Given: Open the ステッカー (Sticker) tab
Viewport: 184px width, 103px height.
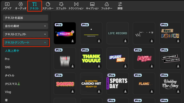Looking at the screenshot, I should pos(48,6).
